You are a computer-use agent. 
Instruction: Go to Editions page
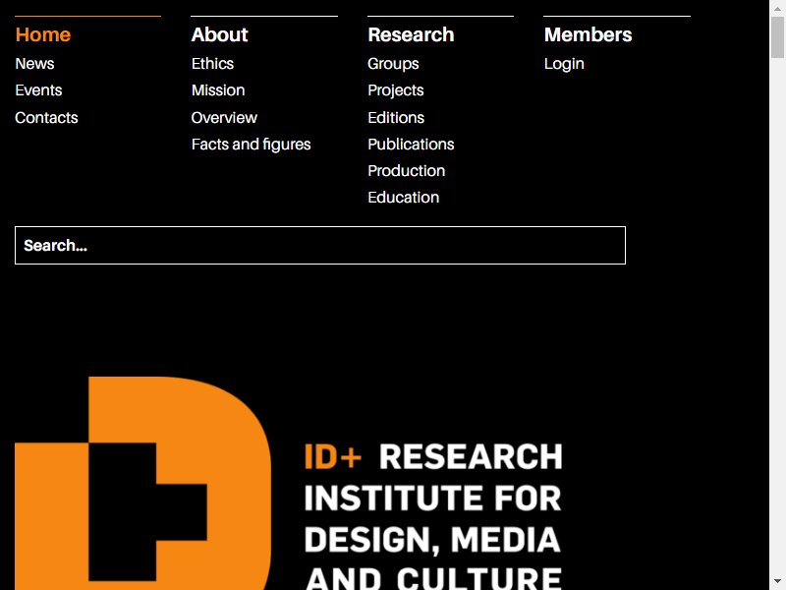click(x=396, y=117)
